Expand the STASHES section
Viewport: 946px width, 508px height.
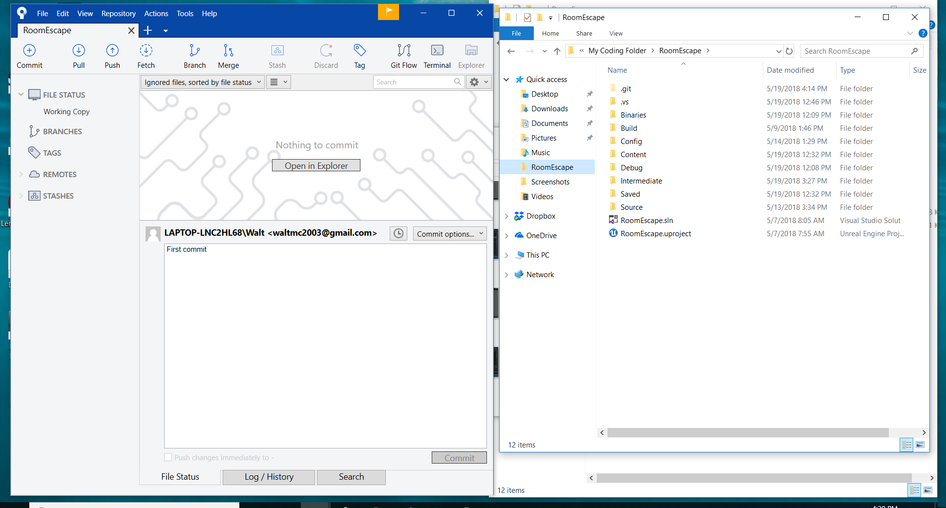tap(21, 196)
